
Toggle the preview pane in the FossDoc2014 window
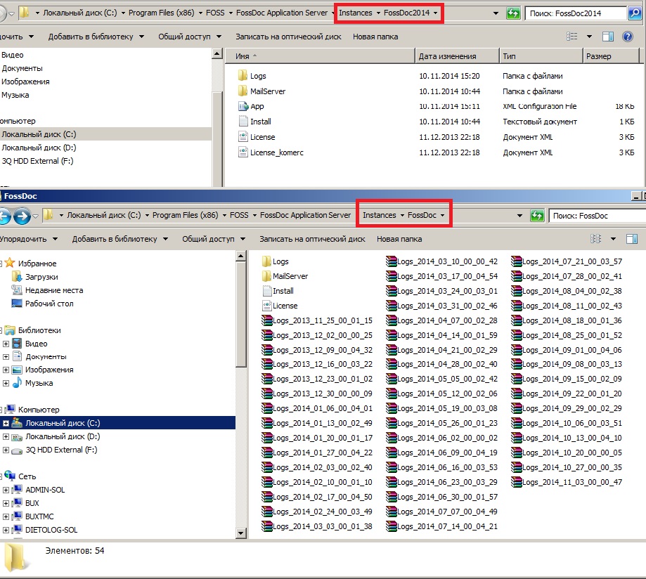coord(607,37)
